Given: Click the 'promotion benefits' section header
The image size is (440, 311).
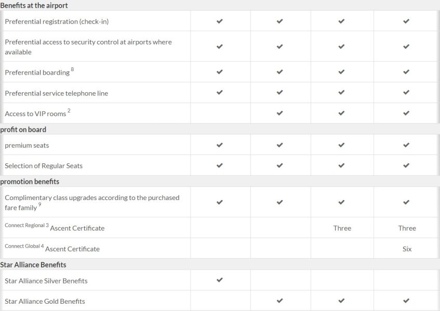Looking at the screenshot, I should [30, 181].
